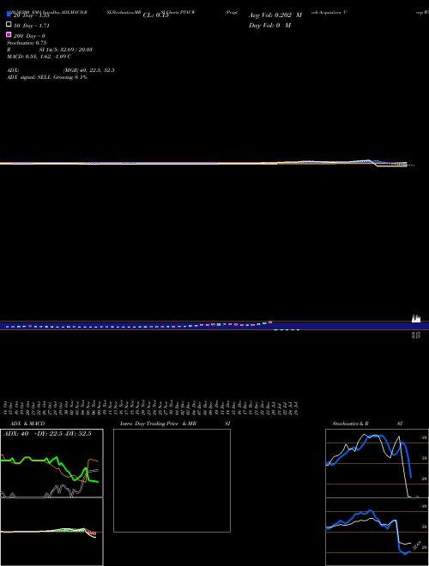
Task: Click the 'Stochastics & R' panel title
Action: [350, 424]
